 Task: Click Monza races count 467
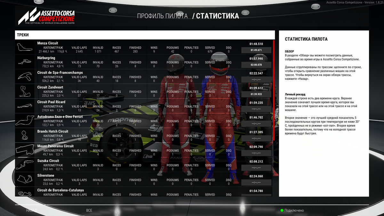pyautogui.click(x=116, y=52)
